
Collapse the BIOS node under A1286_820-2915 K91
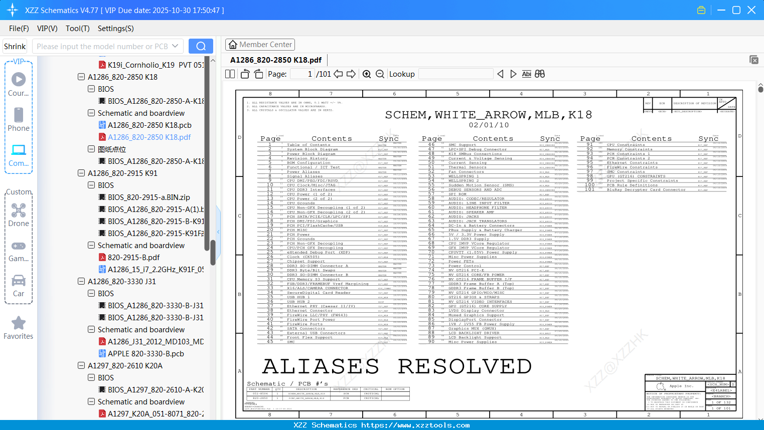point(91,185)
